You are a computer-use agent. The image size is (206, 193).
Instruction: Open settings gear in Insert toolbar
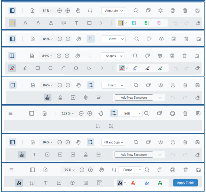161,85
